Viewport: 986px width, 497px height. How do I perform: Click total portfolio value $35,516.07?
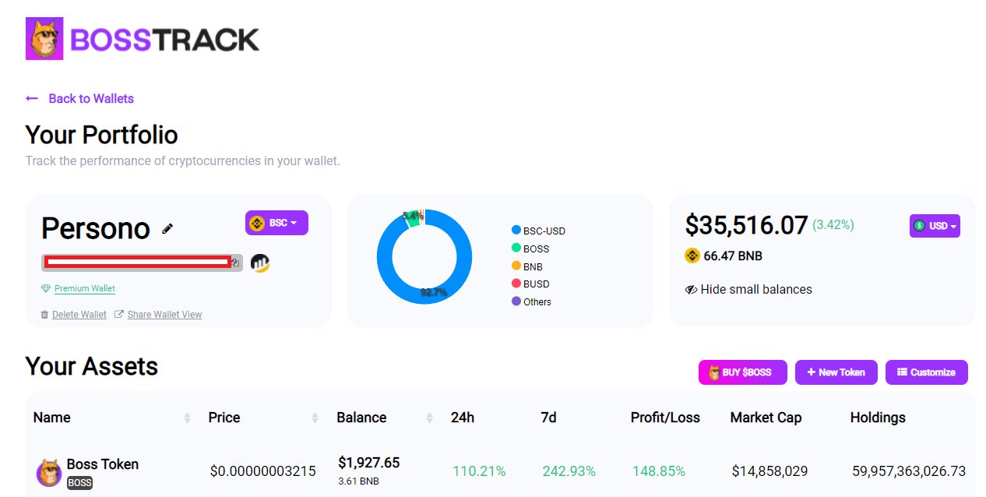[746, 225]
